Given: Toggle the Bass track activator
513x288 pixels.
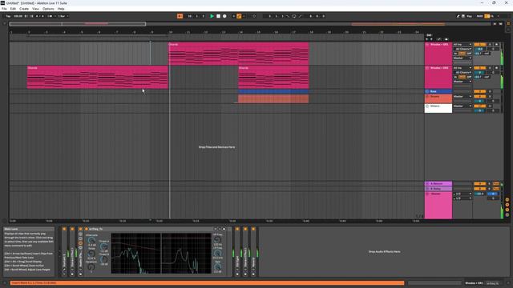Looking at the screenshot, I should coord(480,91).
